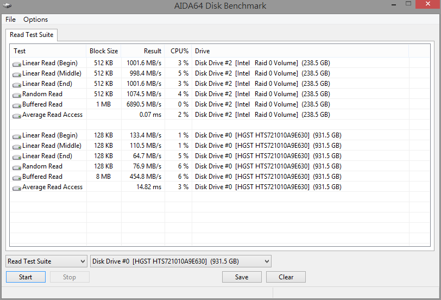441x300 pixels.
Task: Click drive icon of Linear Read (End) 64.7 MB/s row
Action: point(17,157)
